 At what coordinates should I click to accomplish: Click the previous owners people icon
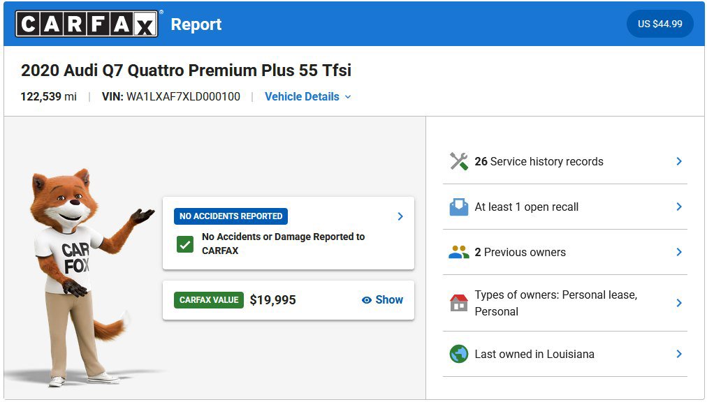(x=458, y=252)
